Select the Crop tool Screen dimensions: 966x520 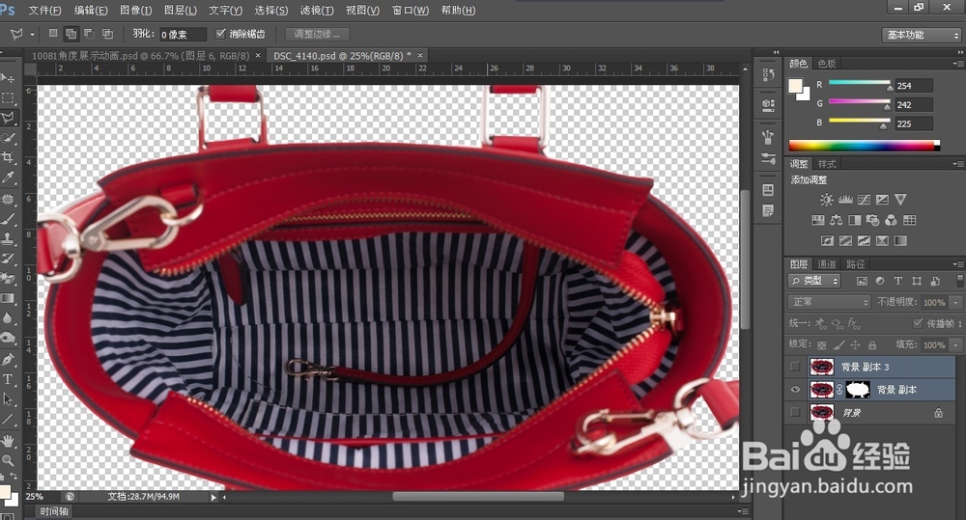coord(8,157)
